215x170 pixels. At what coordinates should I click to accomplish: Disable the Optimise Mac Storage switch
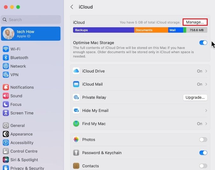click(203, 43)
